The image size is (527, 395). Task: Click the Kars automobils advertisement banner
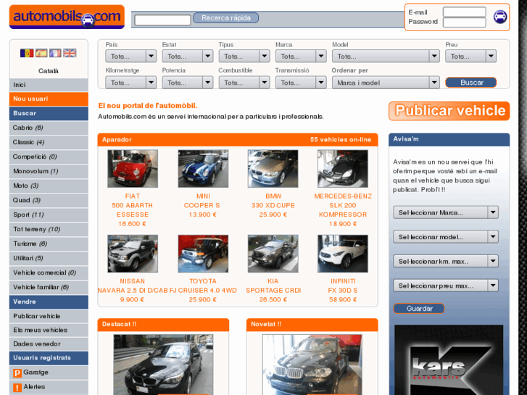tap(449, 359)
